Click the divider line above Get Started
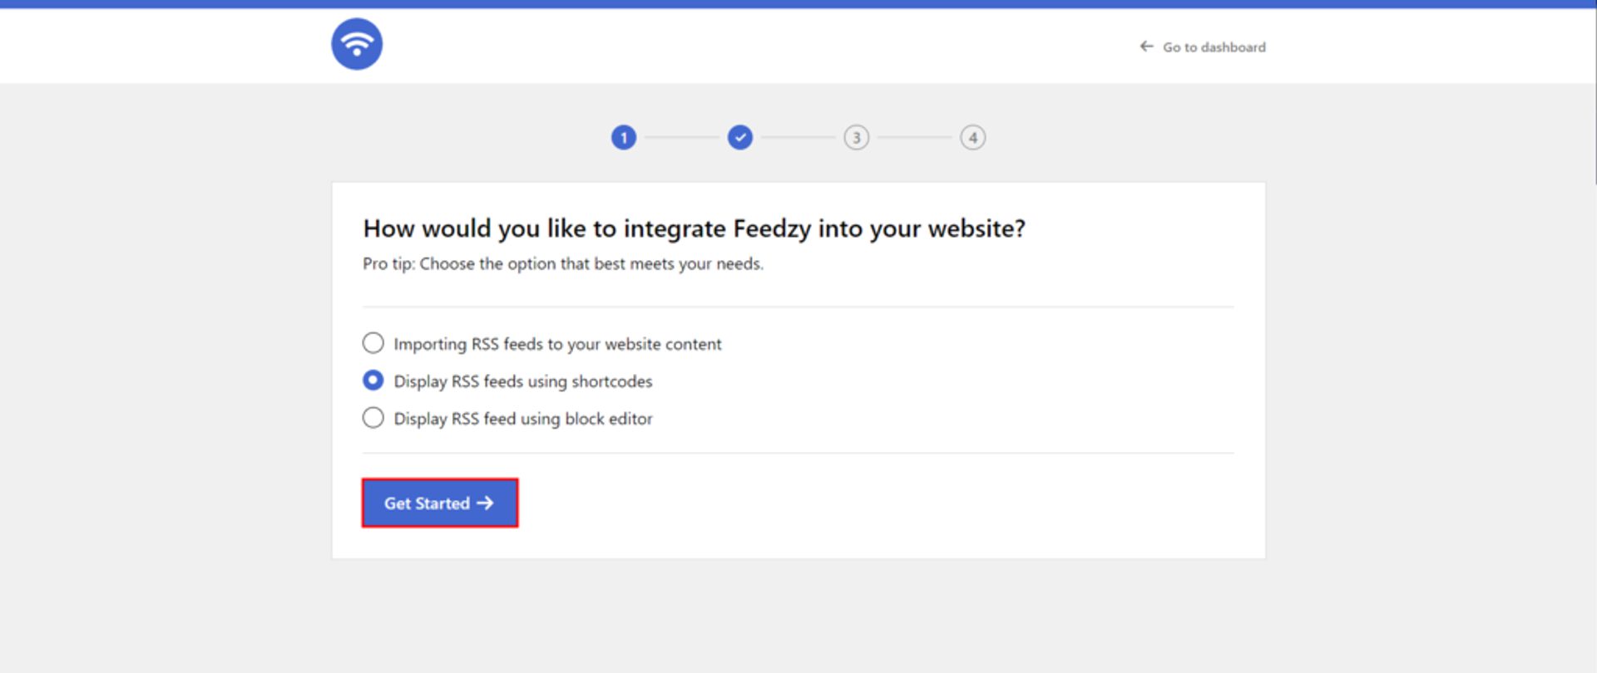This screenshot has height=673, width=1597. pyautogui.click(x=798, y=453)
